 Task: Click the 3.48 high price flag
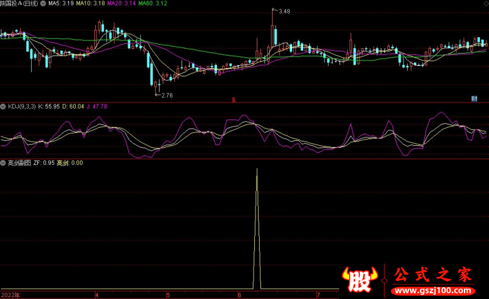tap(283, 12)
